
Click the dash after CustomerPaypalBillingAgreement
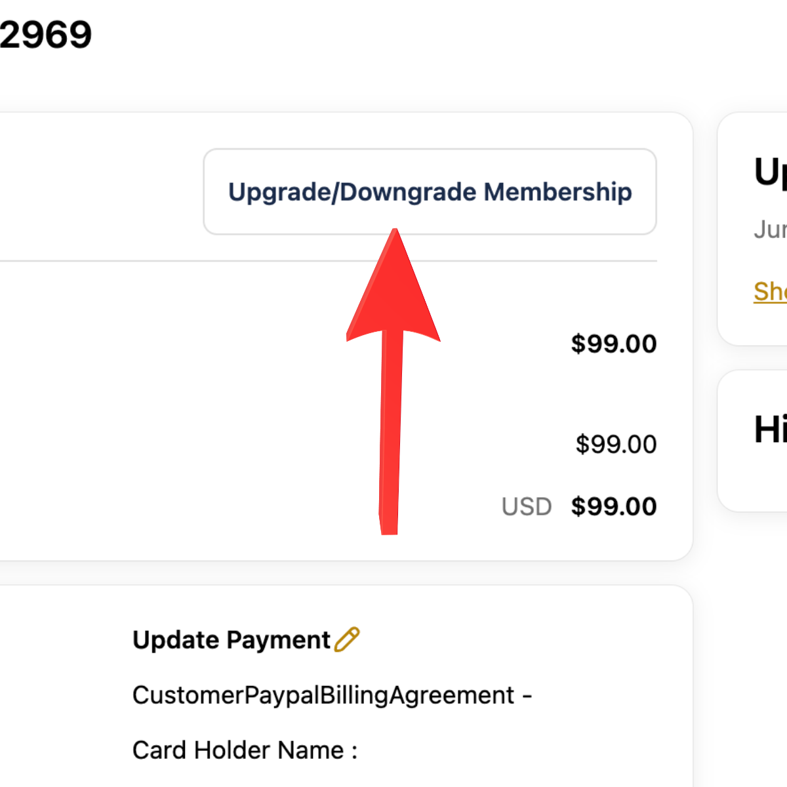coord(527,696)
